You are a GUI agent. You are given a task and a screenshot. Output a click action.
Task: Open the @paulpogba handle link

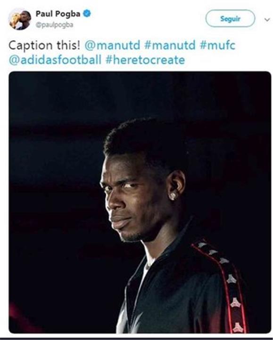(54, 25)
